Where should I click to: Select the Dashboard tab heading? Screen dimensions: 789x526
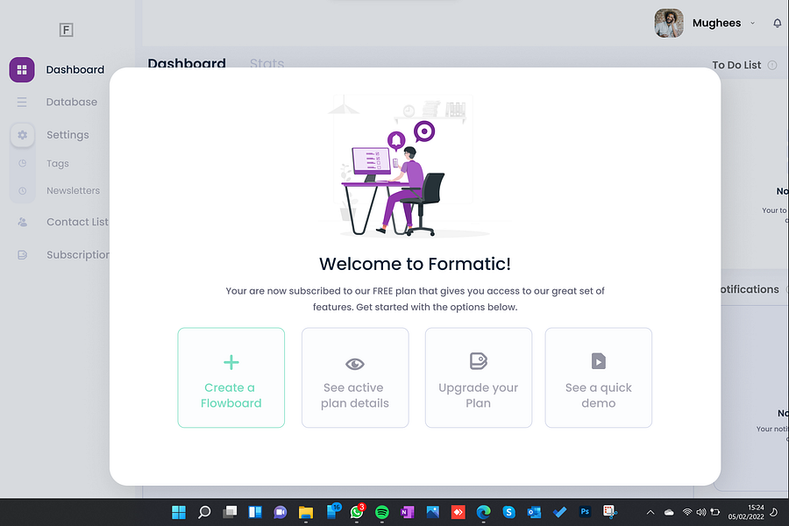(187, 63)
